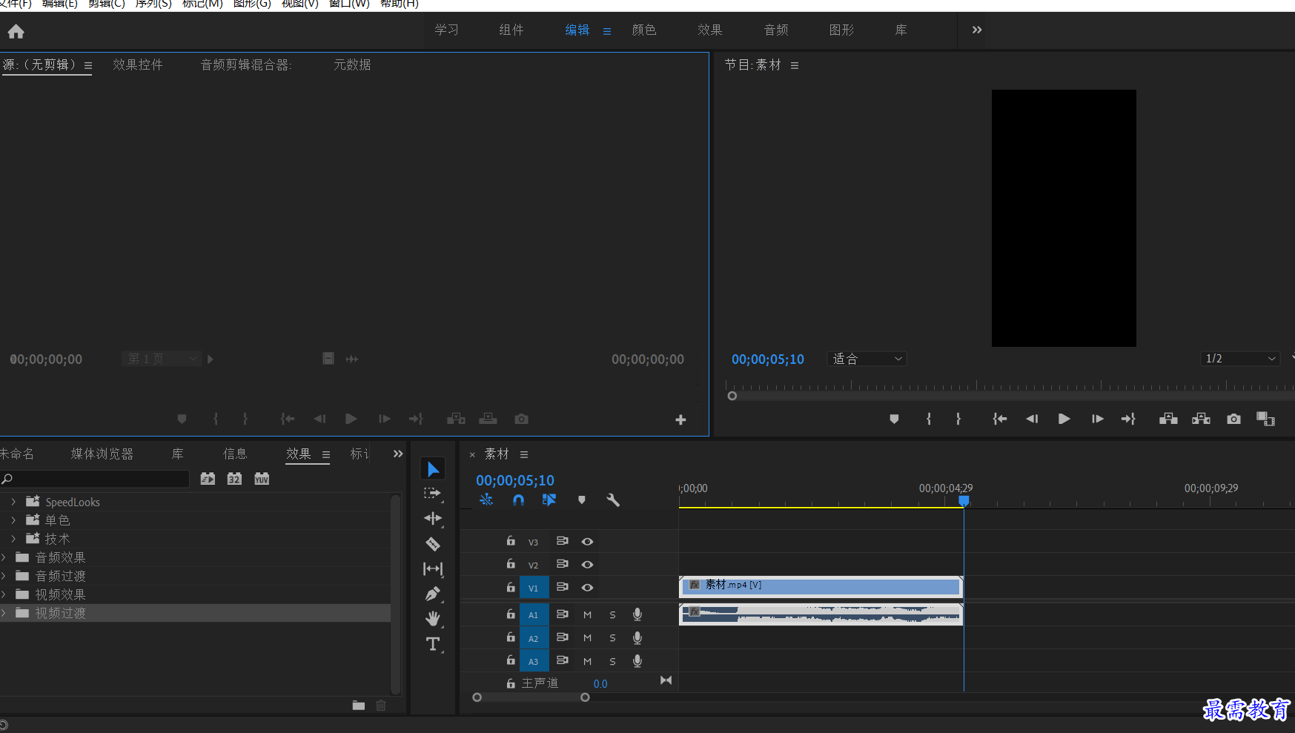The height and width of the screenshot is (733, 1295).
Task: Click timeline playhead marker
Action: (x=964, y=501)
